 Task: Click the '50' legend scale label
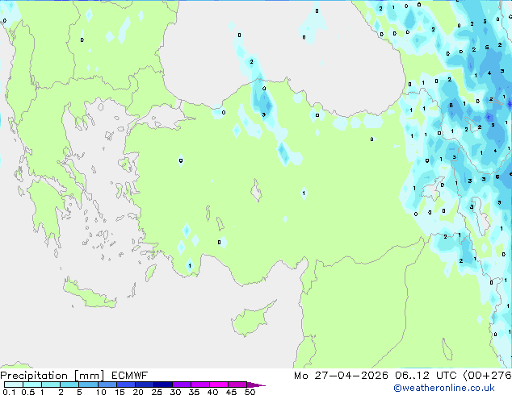pos(250,392)
